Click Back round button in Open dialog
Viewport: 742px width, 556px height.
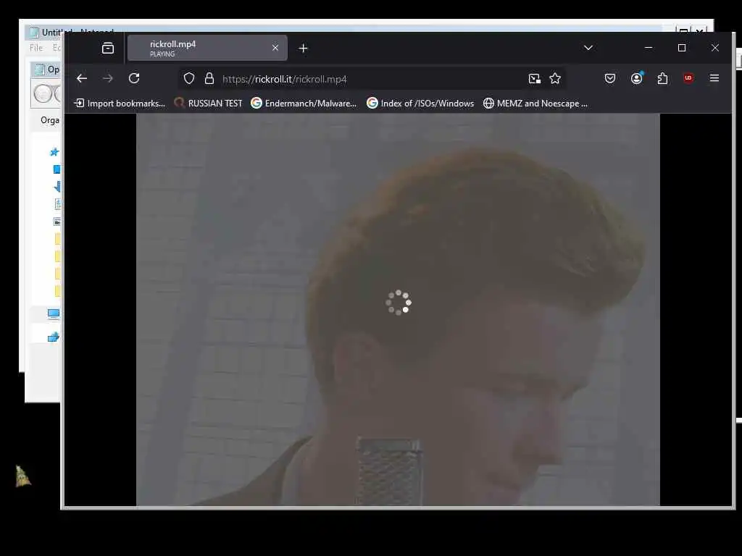pyautogui.click(x=43, y=93)
